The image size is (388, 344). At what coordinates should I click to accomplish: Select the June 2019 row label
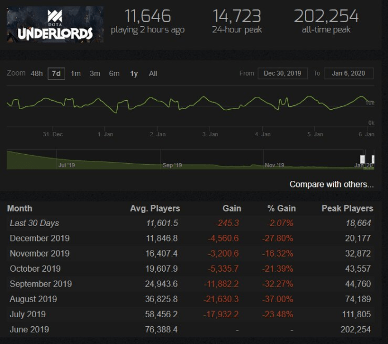[30, 330]
